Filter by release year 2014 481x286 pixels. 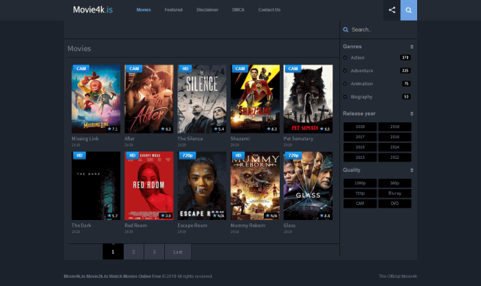(395, 147)
